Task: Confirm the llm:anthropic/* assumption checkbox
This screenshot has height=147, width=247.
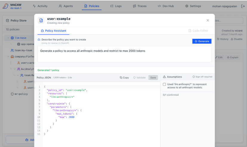Action: [164, 84]
